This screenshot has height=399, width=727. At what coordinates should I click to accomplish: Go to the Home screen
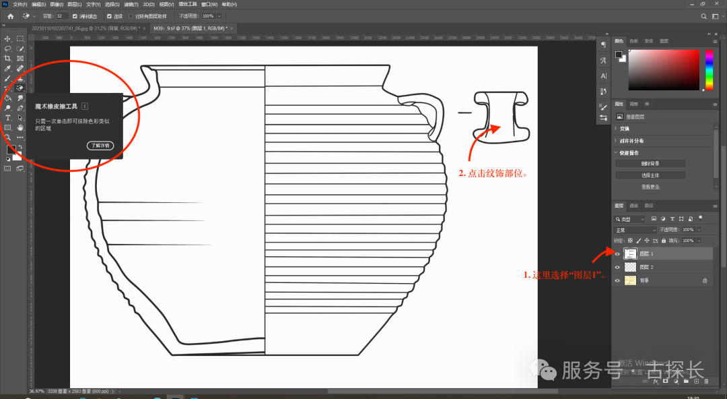(x=10, y=16)
